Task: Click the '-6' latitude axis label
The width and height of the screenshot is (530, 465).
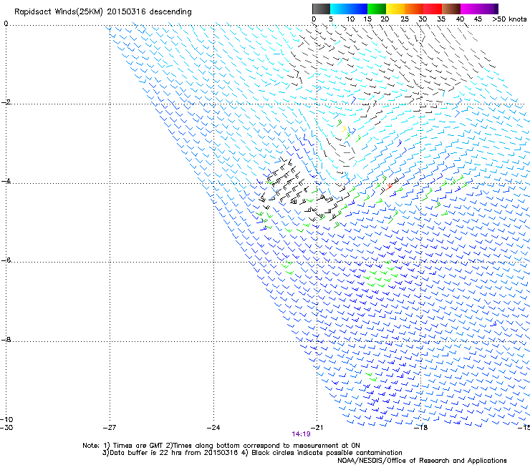Action: click(x=6, y=260)
